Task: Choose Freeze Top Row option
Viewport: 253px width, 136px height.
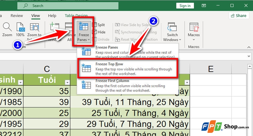Action: click(x=128, y=69)
